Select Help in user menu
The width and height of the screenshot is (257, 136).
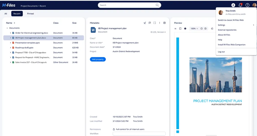tap(220, 40)
